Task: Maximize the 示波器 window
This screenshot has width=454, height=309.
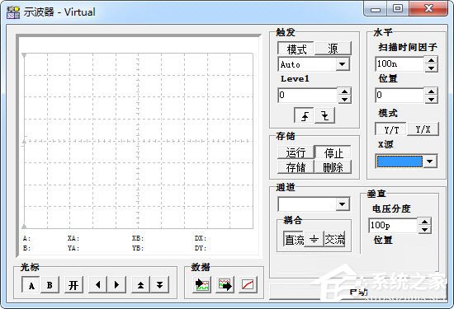Action: tap(398, 9)
